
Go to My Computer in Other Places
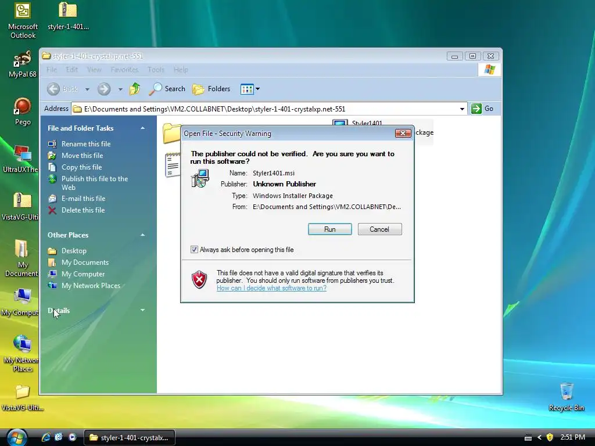(76, 274)
